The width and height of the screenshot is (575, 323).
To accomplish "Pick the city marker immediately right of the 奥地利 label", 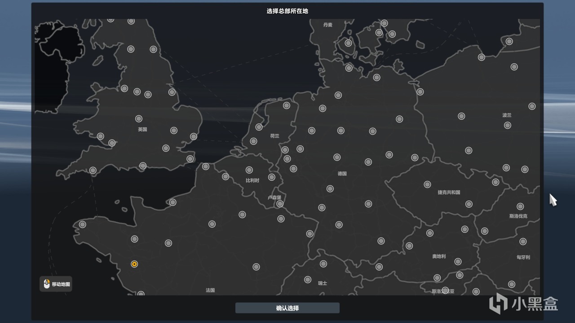I will click(x=458, y=262).
